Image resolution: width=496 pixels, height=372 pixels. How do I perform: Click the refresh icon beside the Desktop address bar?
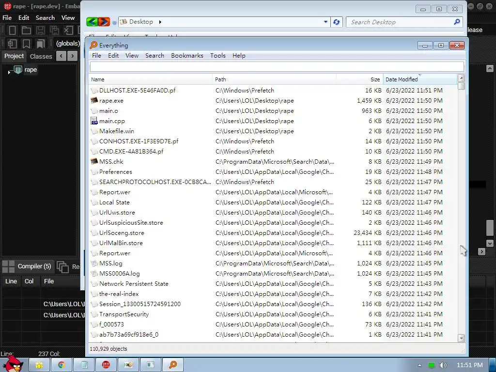click(337, 22)
